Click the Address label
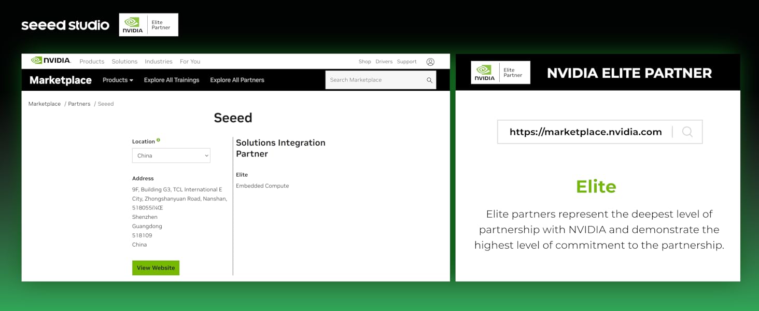 143,178
